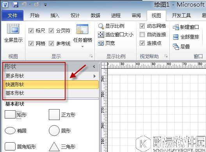This screenshot has height=152, width=206.
Task: Open the 显示 group dialog launcher
Action: 91,56
